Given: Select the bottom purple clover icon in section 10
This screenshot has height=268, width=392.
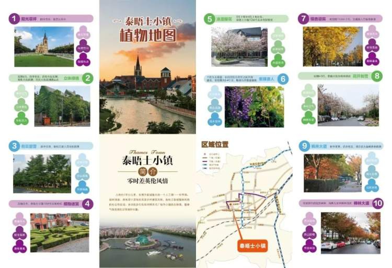Looking at the screenshot, I should point(309,246).
